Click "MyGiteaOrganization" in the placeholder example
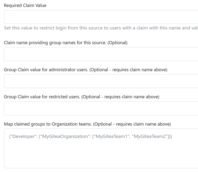 click(x=64, y=137)
